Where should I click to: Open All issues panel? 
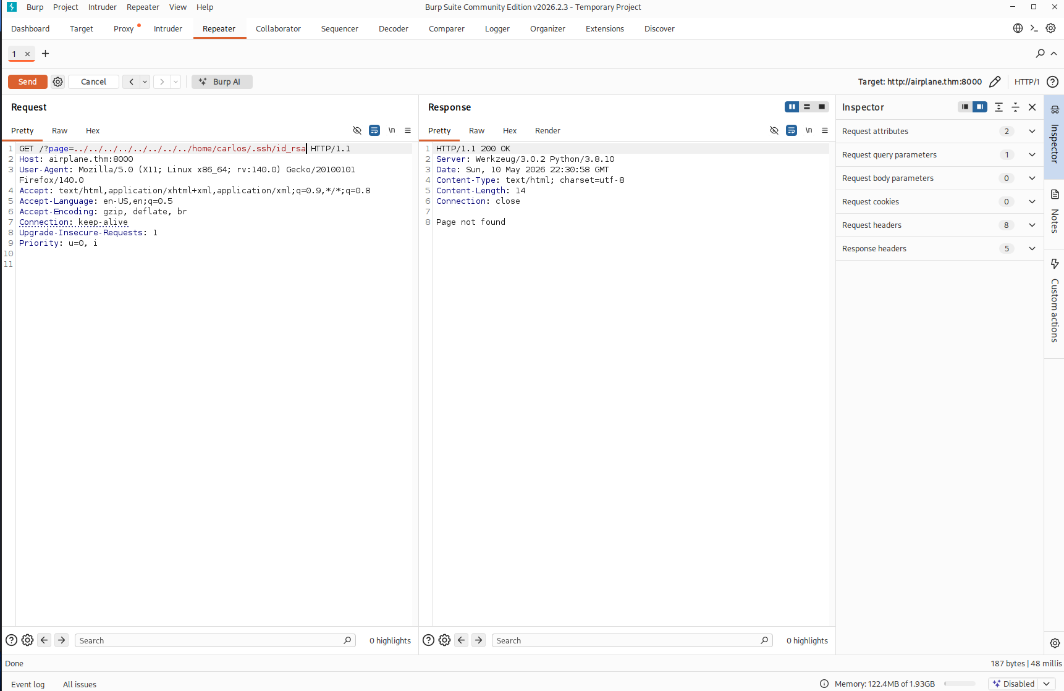pyautogui.click(x=80, y=684)
